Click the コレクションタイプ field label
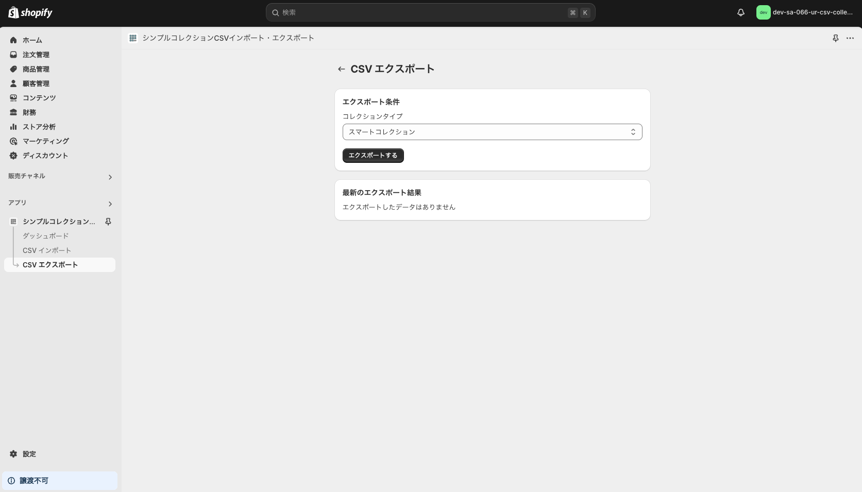Image resolution: width=862 pixels, height=492 pixels. pyautogui.click(x=373, y=116)
